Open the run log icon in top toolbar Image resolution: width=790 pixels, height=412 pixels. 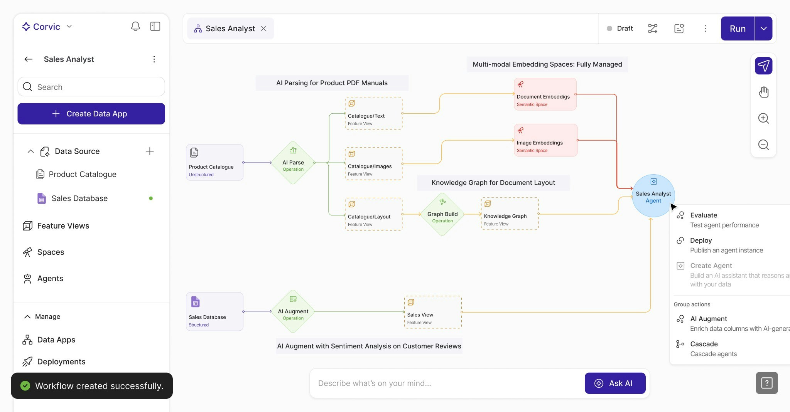click(x=679, y=28)
